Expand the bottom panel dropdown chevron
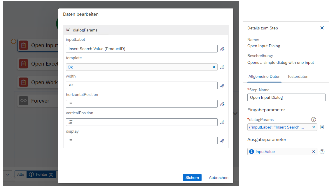 [x=8, y=174]
